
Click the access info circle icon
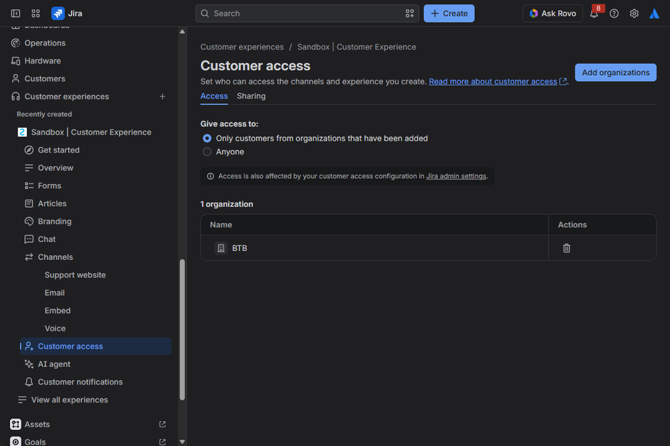210,176
